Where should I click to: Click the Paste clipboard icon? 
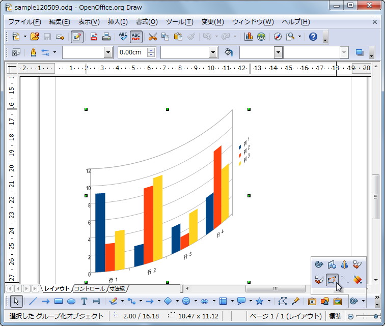(178, 37)
